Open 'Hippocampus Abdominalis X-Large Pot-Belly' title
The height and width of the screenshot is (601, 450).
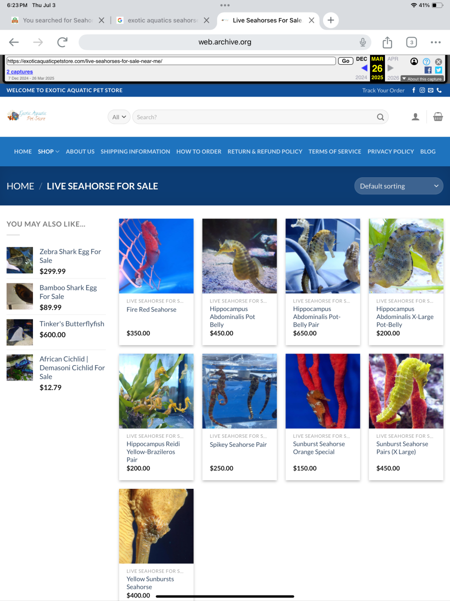pyautogui.click(x=405, y=317)
